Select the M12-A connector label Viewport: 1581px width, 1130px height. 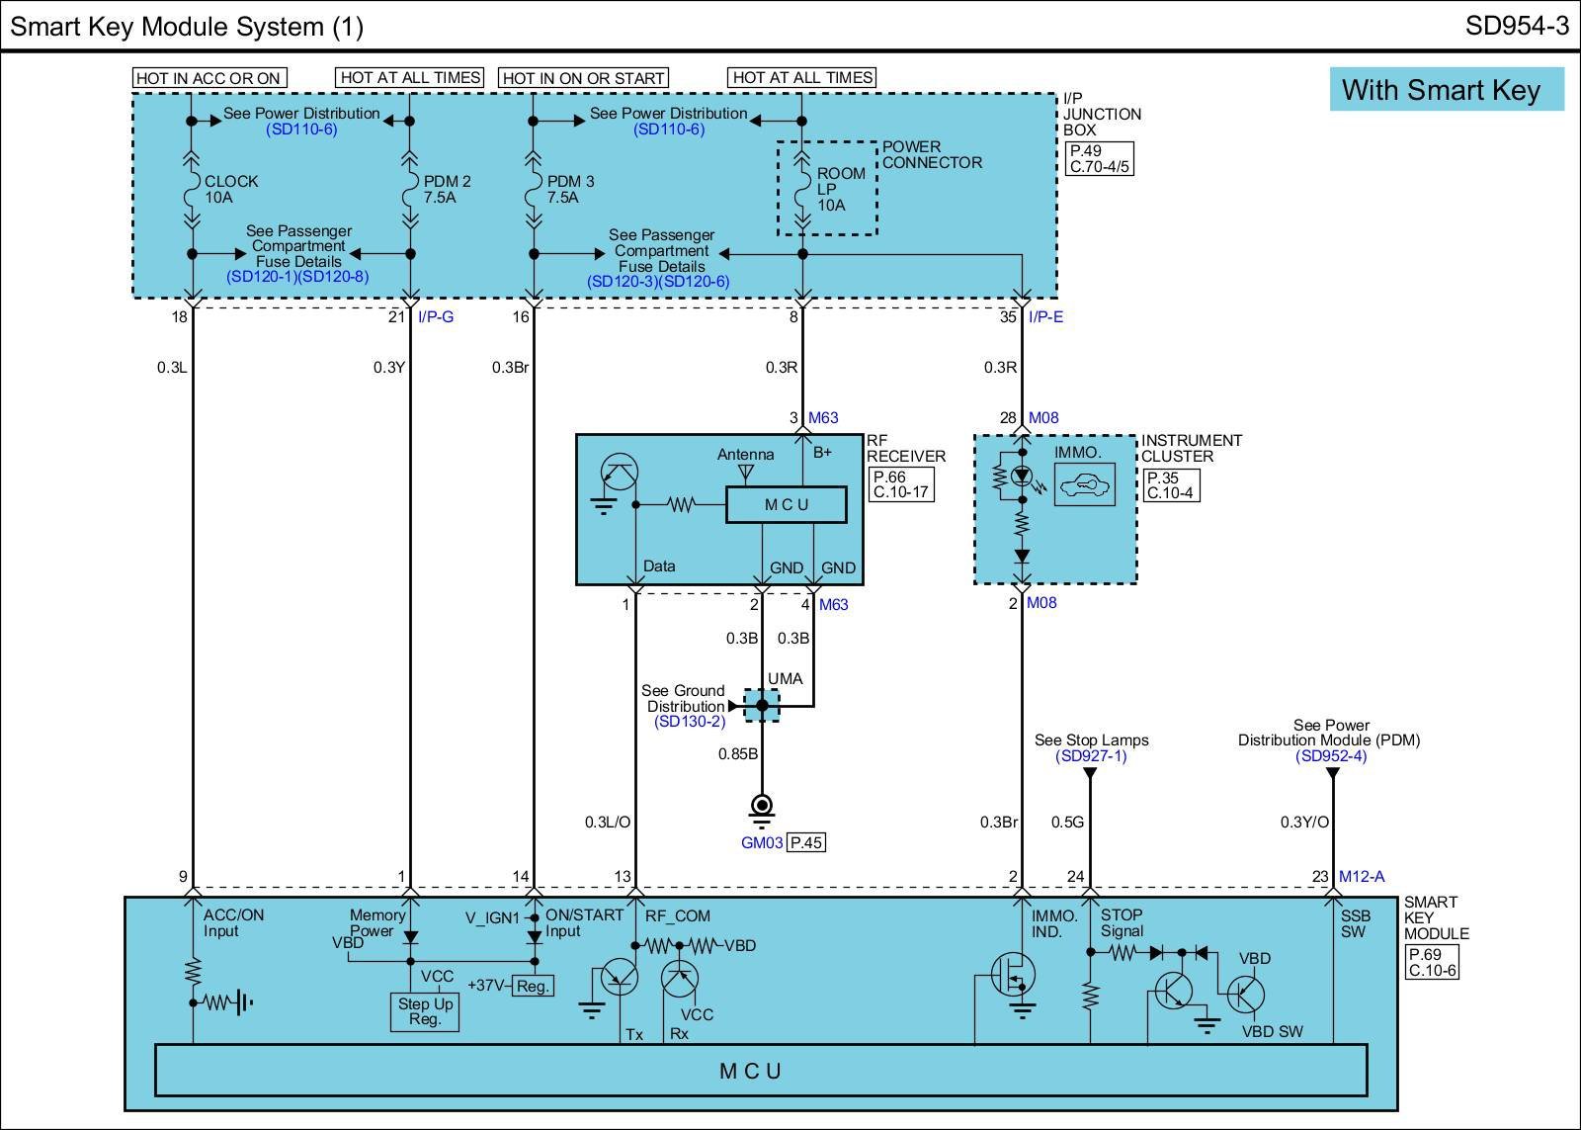(x=1362, y=876)
